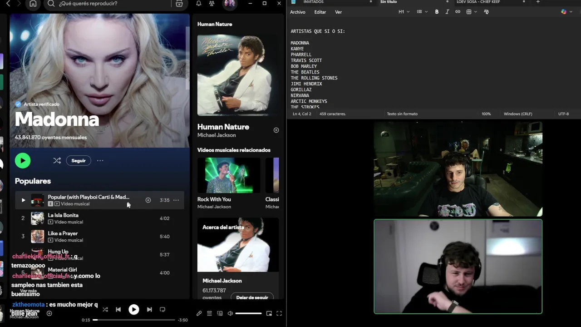Skip to next track in player bar

point(149,309)
